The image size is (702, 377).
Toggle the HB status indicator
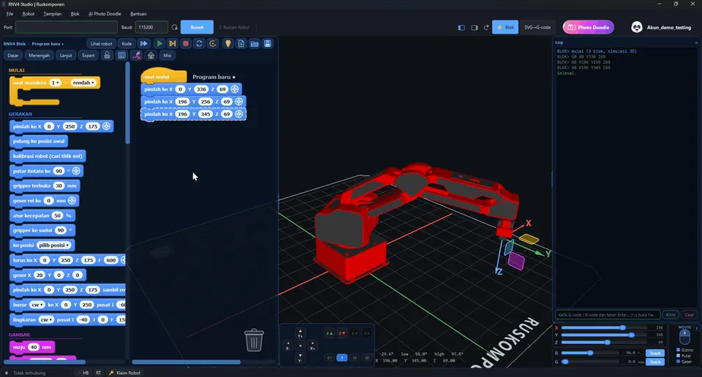tap(86, 373)
